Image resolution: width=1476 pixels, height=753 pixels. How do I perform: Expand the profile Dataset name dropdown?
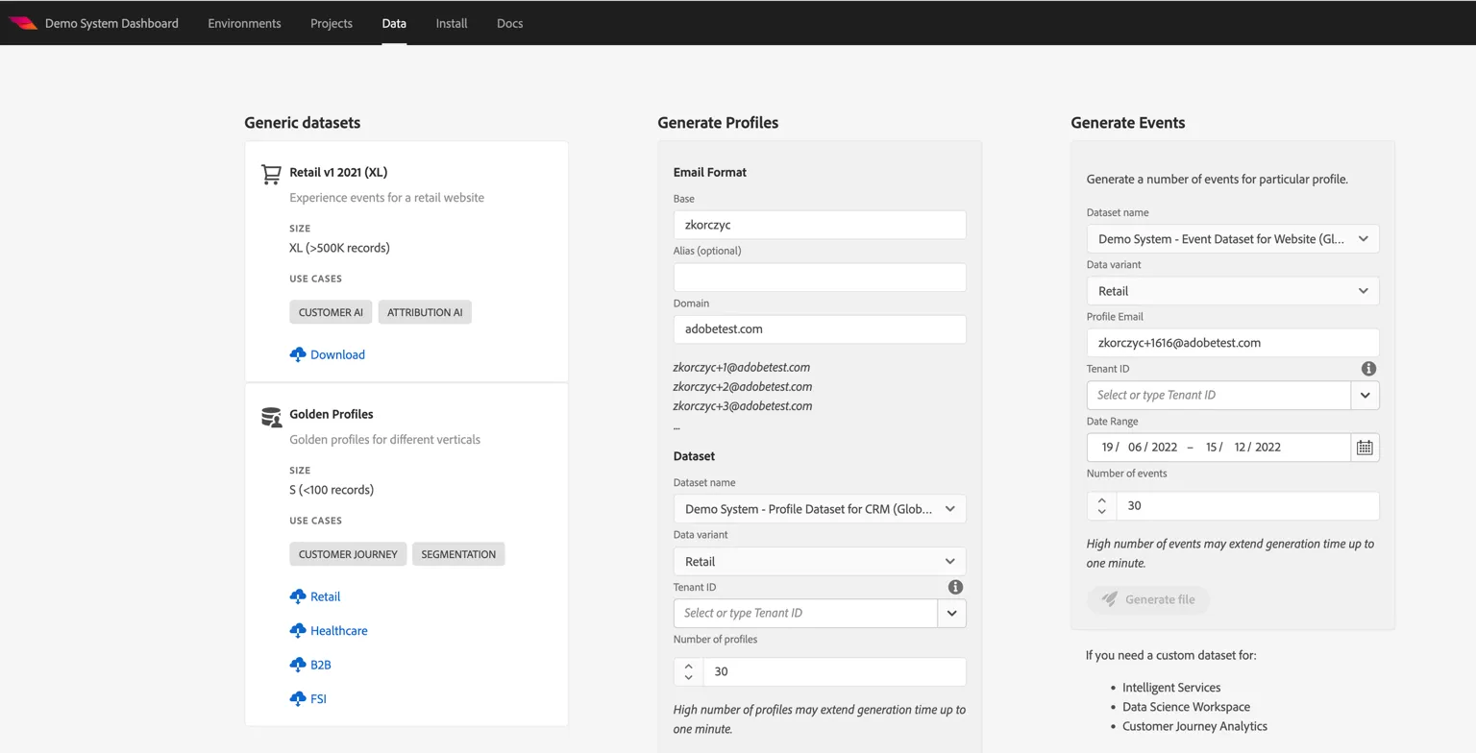point(820,509)
